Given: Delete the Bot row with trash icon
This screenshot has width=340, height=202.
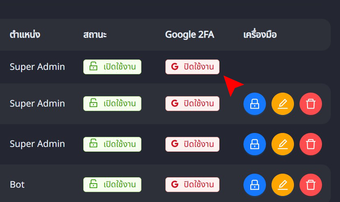Looking at the screenshot, I should 310,185.
